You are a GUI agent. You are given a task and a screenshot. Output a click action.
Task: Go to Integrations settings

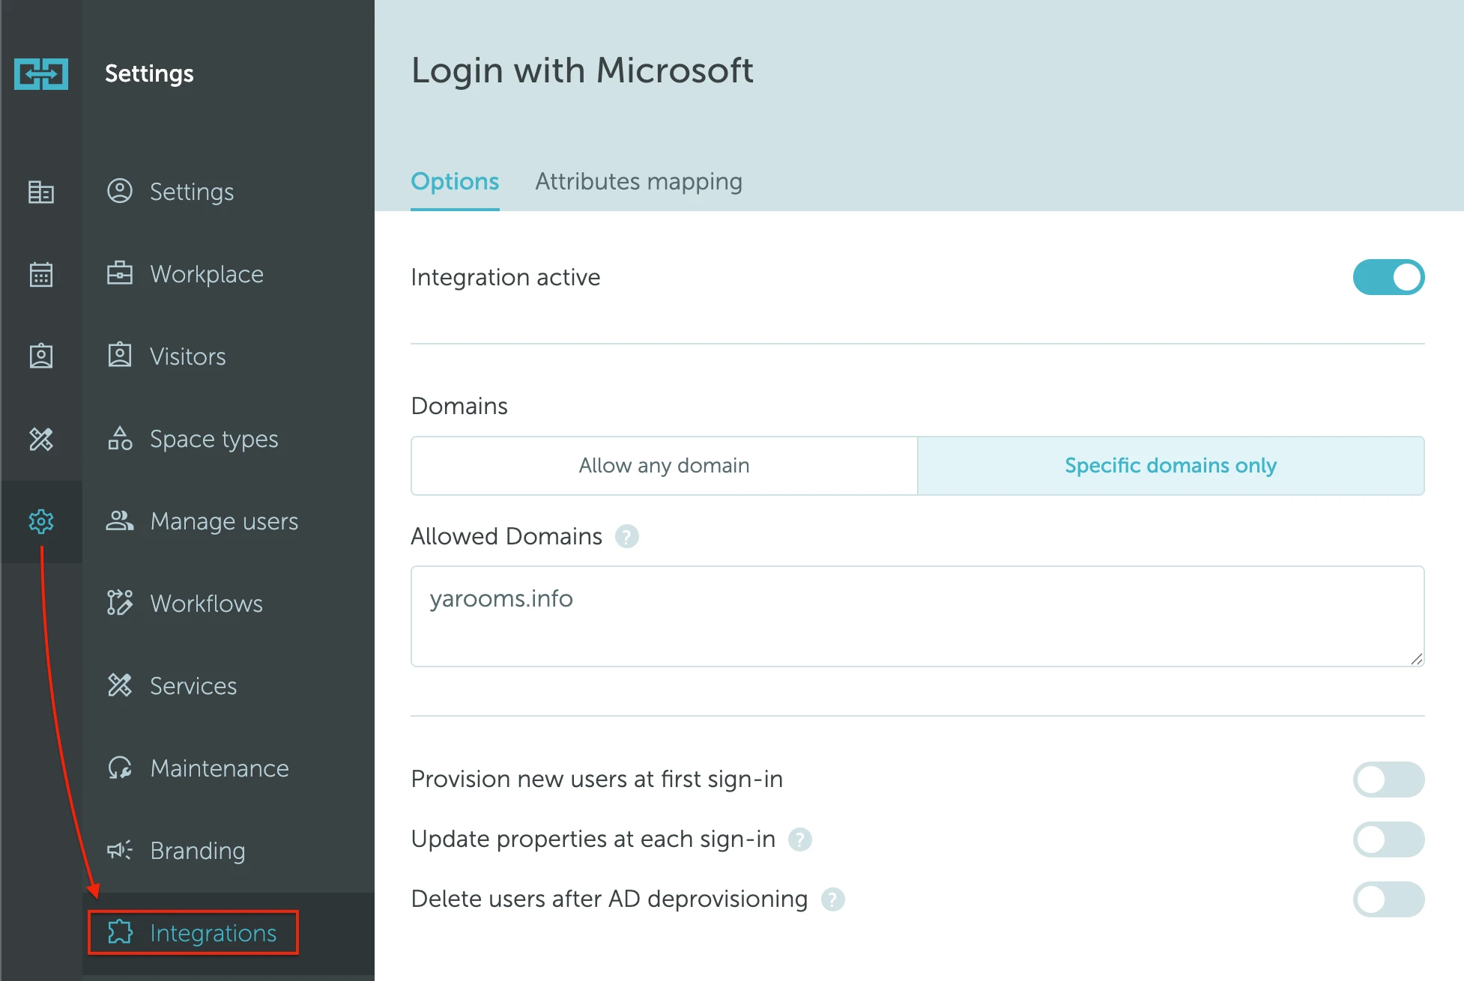point(229,933)
